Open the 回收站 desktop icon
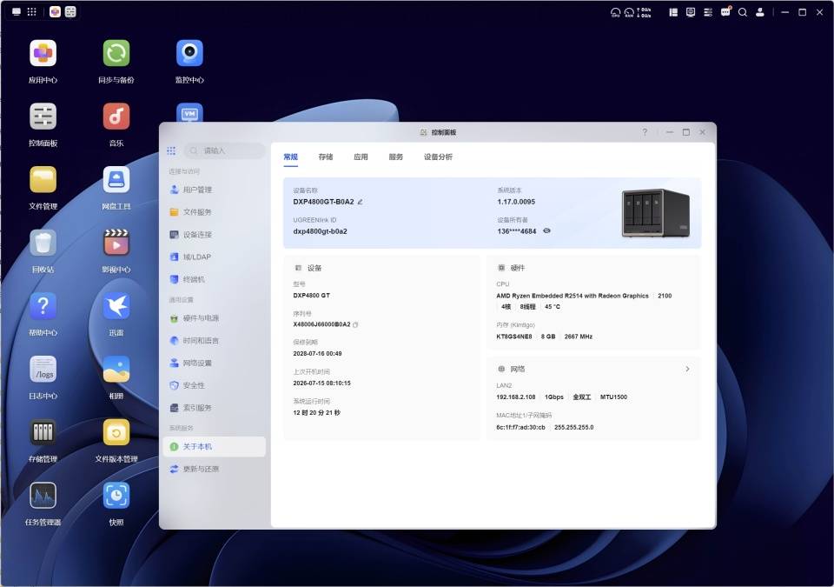The image size is (834, 587). coord(43,243)
